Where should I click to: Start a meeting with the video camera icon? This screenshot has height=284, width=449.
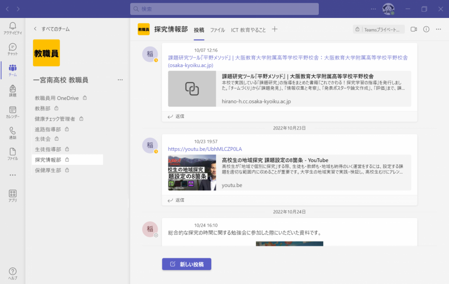413,29
